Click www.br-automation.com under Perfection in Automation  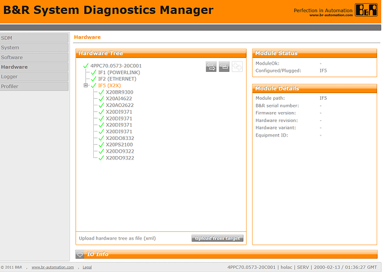[x=331, y=15]
